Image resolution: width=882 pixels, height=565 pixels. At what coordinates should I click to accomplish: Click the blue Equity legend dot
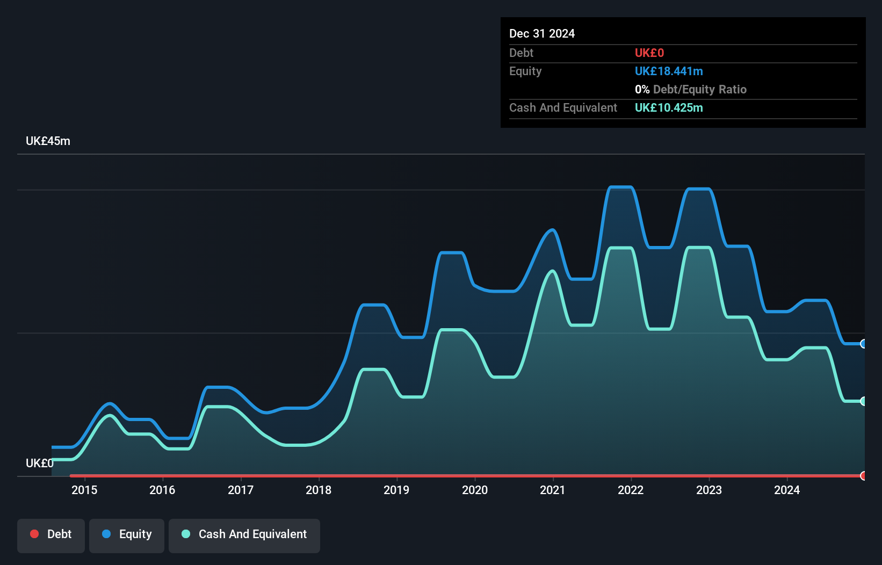click(x=106, y=534)
